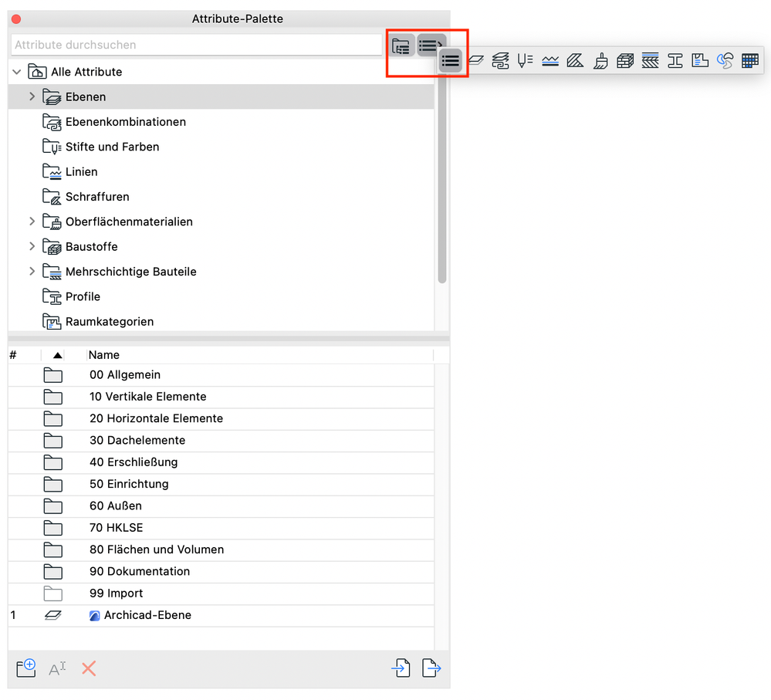
Task: Expand the Baustoffe disclosure arrow
Action: 32,246
